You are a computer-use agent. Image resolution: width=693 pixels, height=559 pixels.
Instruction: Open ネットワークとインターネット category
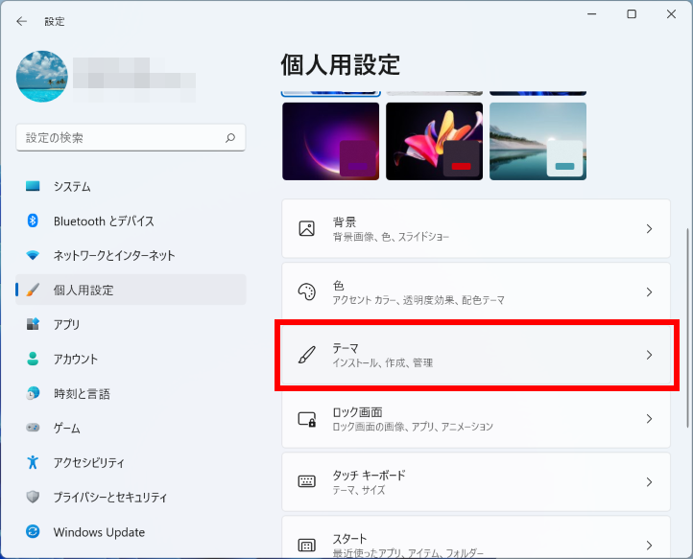(x=131, y=255)
